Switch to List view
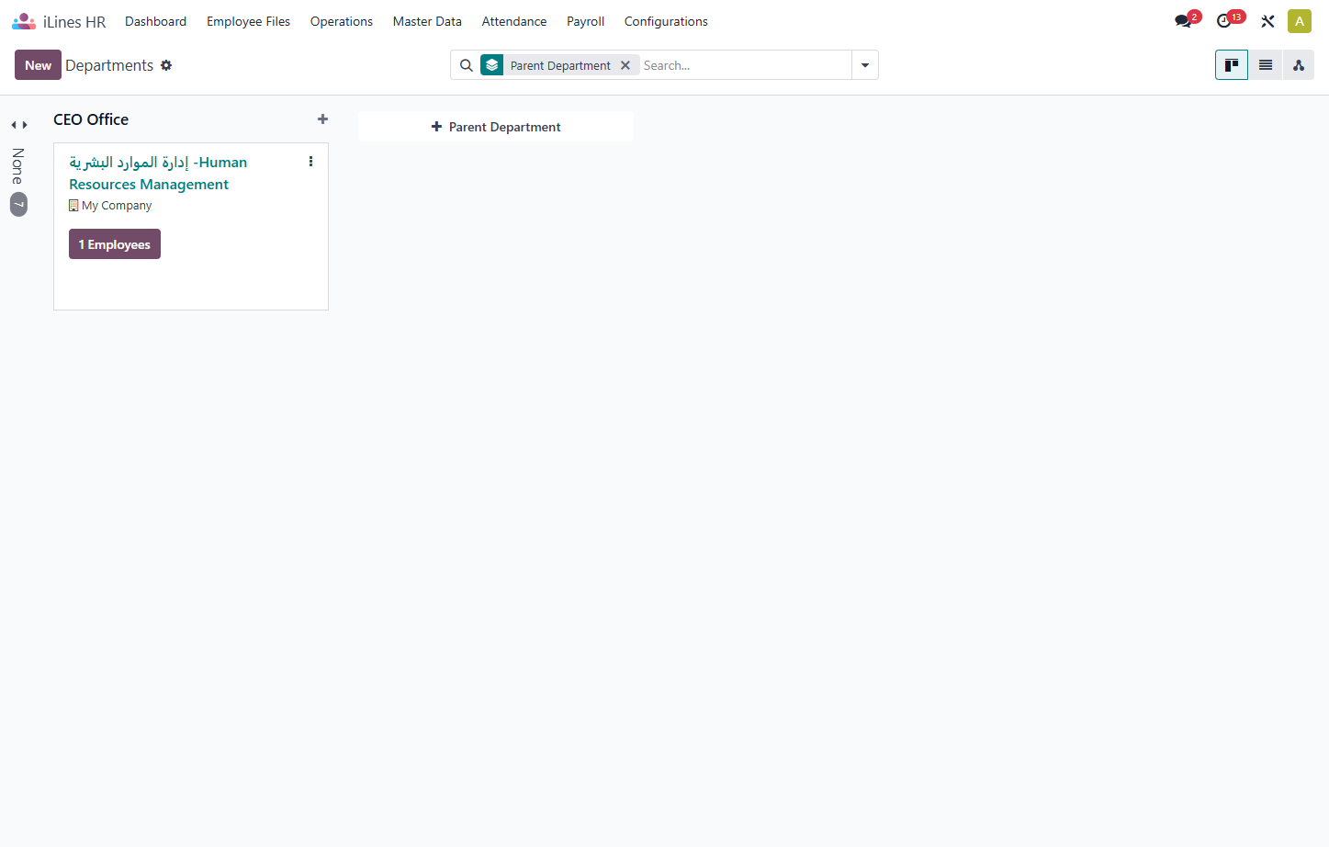The width and height of the screenshot is (1329, 847). [x=1266, y=65]
